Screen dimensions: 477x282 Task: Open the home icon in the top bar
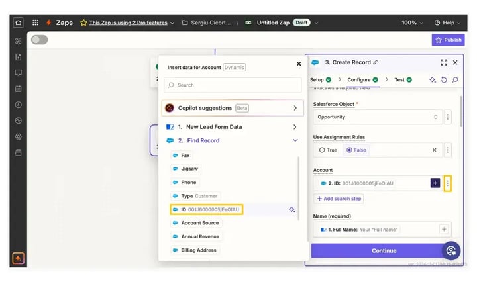(19, 23)
